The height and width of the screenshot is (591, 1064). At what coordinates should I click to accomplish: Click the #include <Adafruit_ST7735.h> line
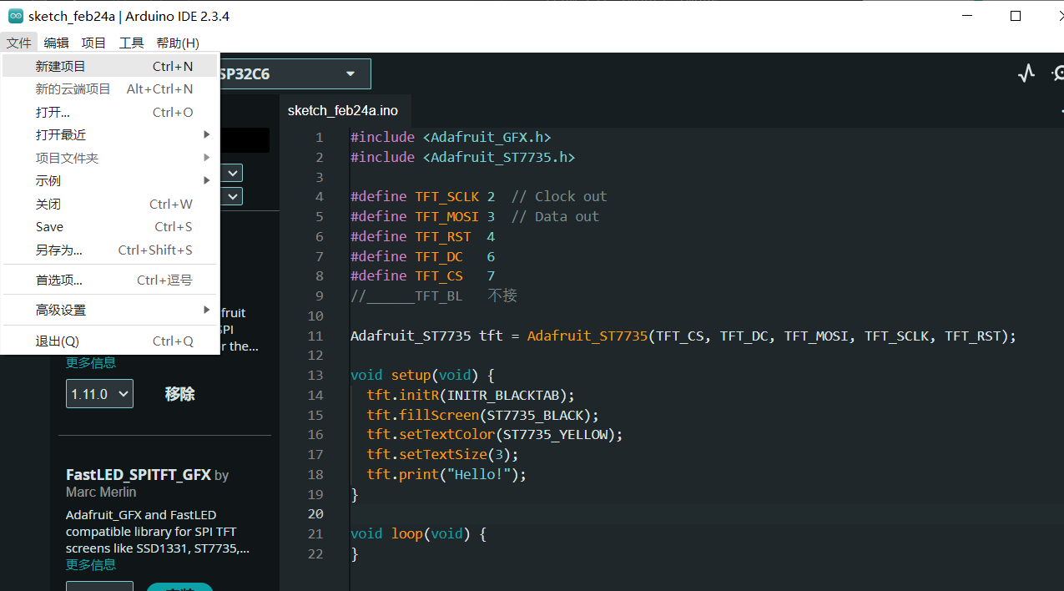[463, 157]
